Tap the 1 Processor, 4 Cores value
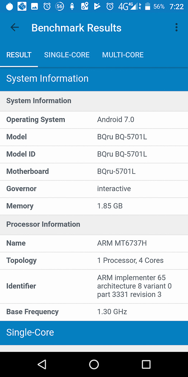The width and height of the screenshot is (188, 377). [130, 261]
